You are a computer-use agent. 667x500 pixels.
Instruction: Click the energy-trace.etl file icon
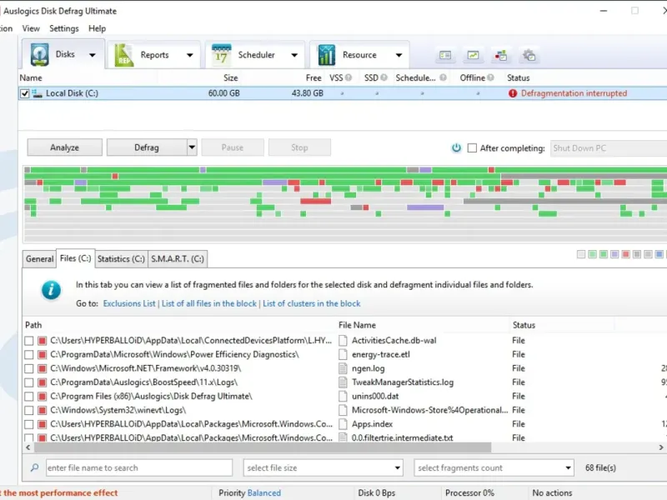pos(343,355)
